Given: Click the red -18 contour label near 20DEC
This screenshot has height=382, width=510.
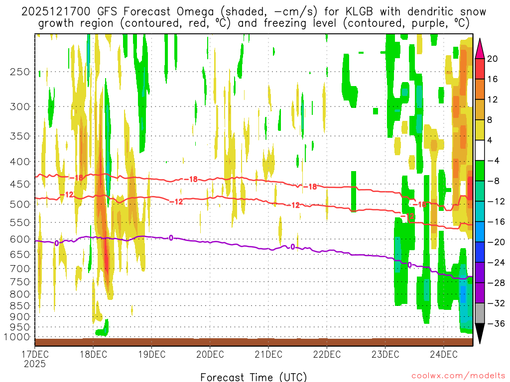Looking at the screenshot, I should (191, 179).
